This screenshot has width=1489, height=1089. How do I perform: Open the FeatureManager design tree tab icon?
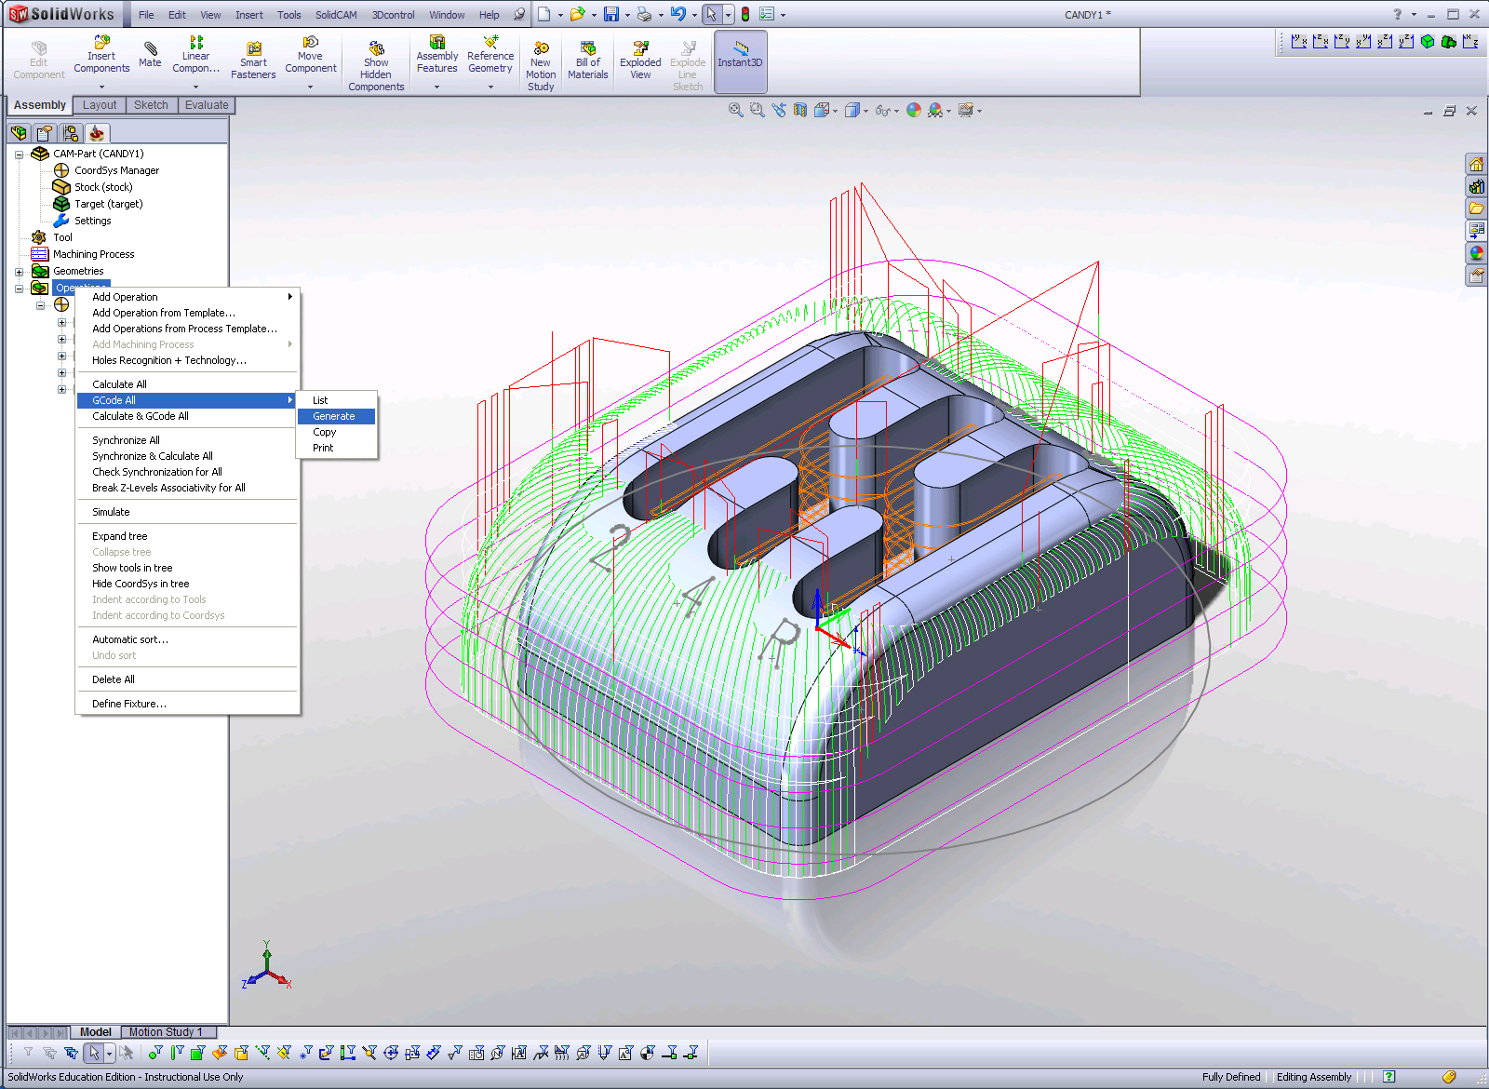click(x=19, y=133)
